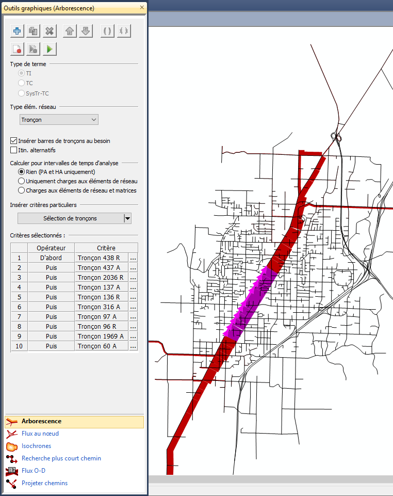The image size is (393, 496).
Task: Click the blue plus add criterion icon
Action: pos(18,31)
